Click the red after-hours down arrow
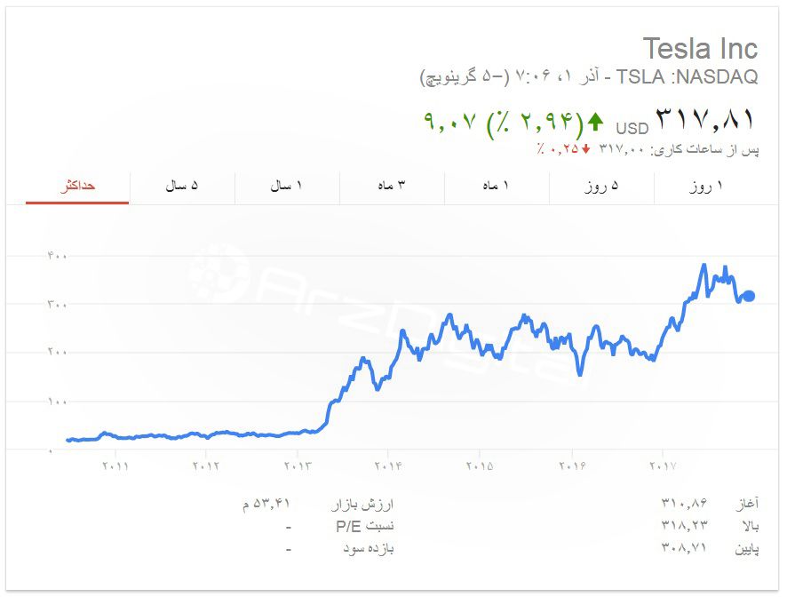Viewport: 787px width, 597px height. 586,148
